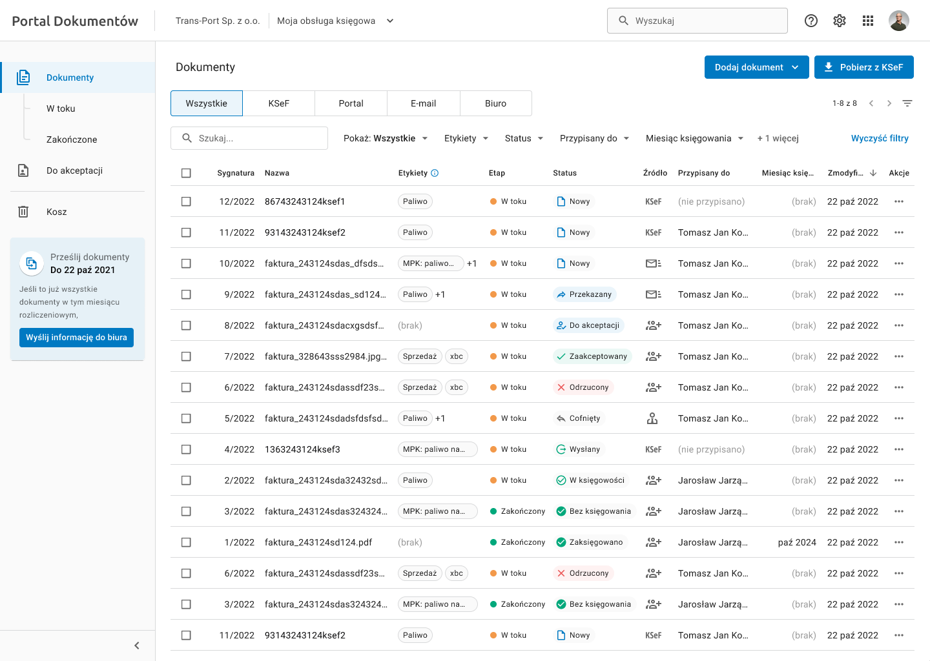Check the box for document 1363243124ksef3
The width and height of the screenshot is (930, 661).
tap(186, 449)
